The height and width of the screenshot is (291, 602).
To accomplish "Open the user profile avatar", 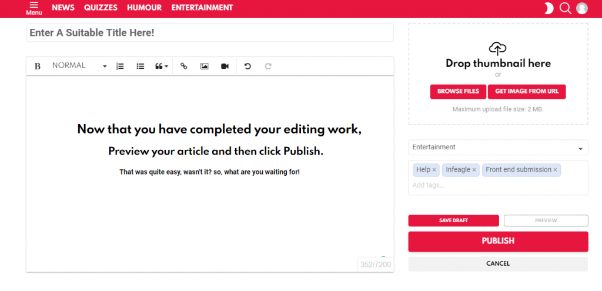I will (x=582, y=8).
